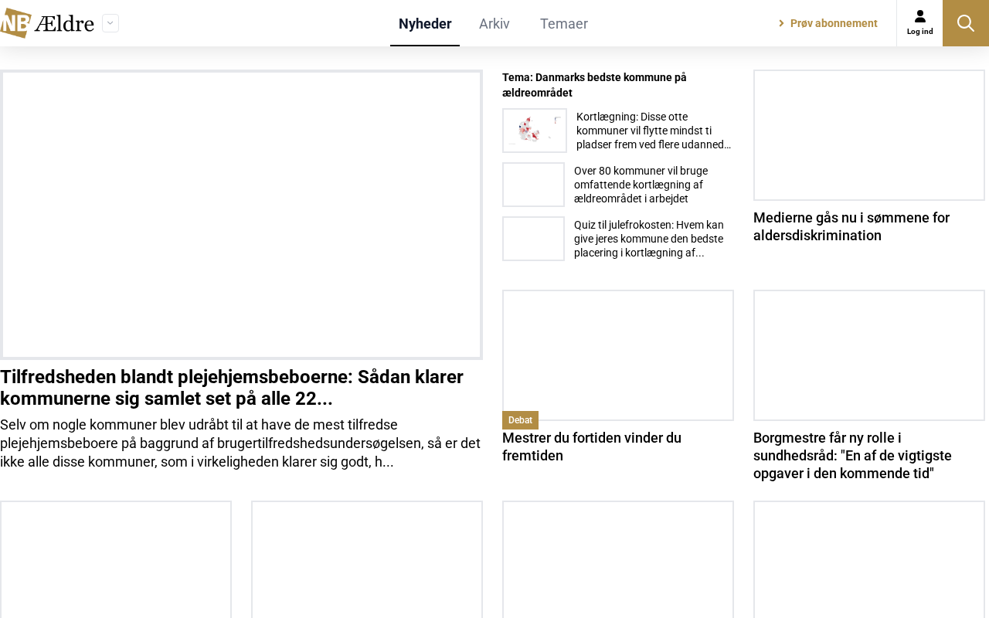Screen dimensions: 989x618
Task: Click the Log ind user icon
Action: point(919,22)
